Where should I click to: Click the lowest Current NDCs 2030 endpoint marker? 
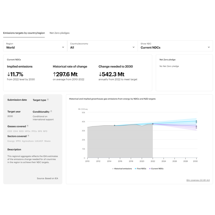tap(196, 128)
